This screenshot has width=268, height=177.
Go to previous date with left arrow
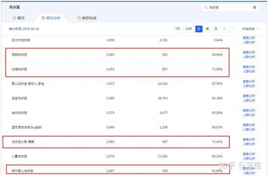[x=224, y=29]
